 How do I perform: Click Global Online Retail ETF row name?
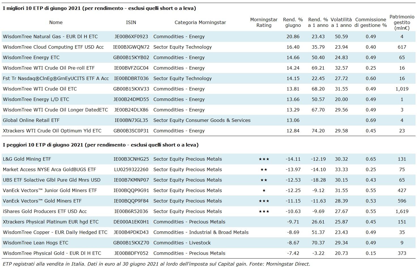click(x=31, y=120)
